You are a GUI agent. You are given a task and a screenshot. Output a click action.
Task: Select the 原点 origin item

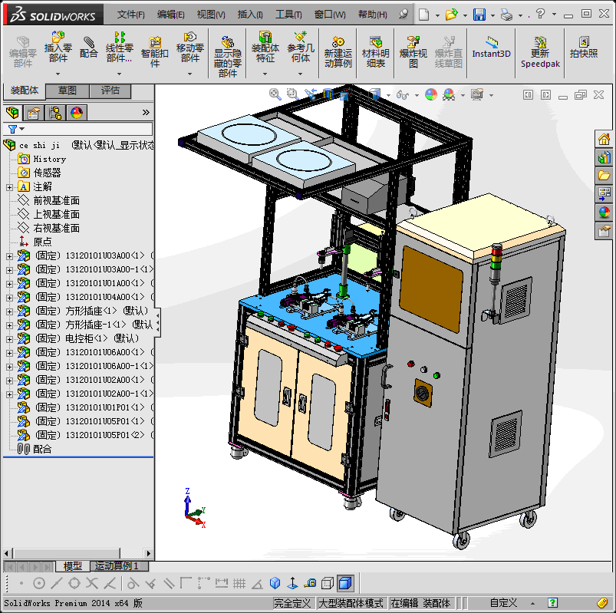point(42,242)
